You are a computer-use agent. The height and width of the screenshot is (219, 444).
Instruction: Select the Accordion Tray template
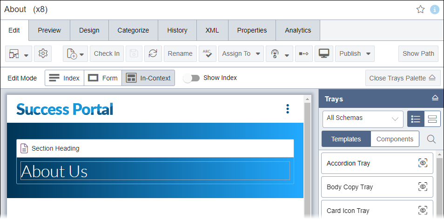(377, 163)
